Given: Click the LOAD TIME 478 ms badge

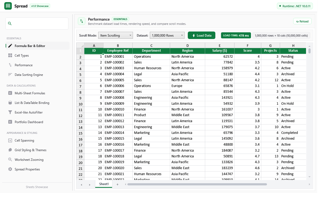Looking at the screenshot, I should pyautogui.click(x=236, y=35).
